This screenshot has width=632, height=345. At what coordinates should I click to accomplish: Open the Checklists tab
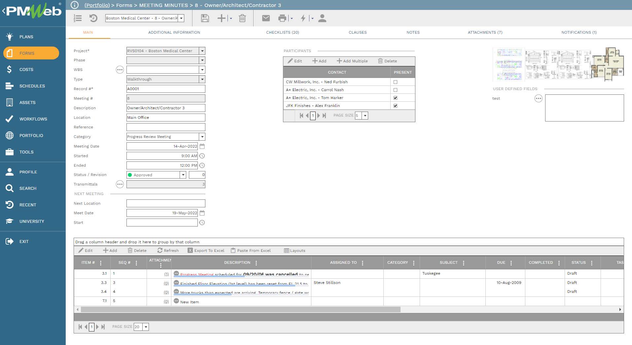pyautogui.click(x=282, y=32)
